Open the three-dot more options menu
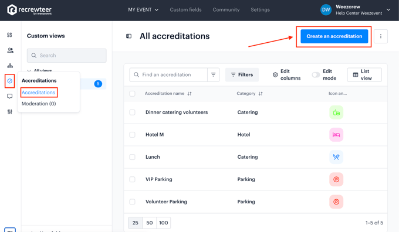Screen dimensions: 399x232 [x=381, y=36]
